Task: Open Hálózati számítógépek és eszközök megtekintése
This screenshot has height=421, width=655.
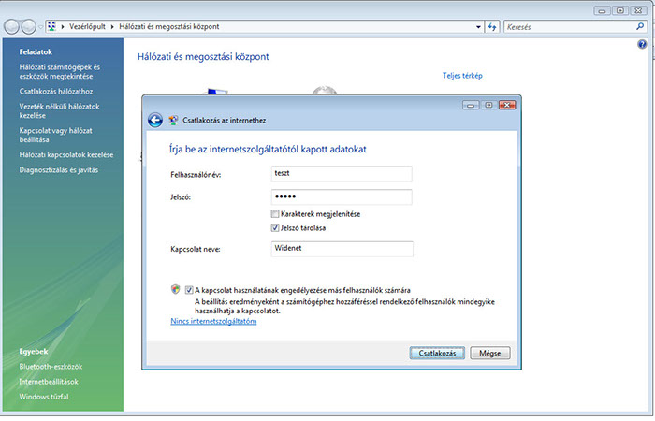Action: coord(60,71)
